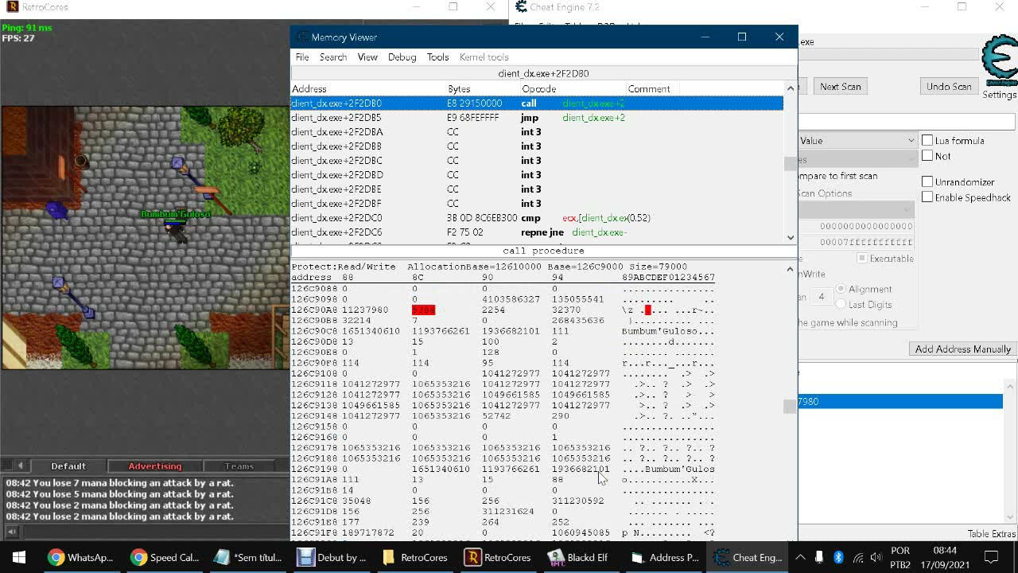Open Blackd Elf taskbar item
The image size is (1018, 573).
tap(578, 557)
